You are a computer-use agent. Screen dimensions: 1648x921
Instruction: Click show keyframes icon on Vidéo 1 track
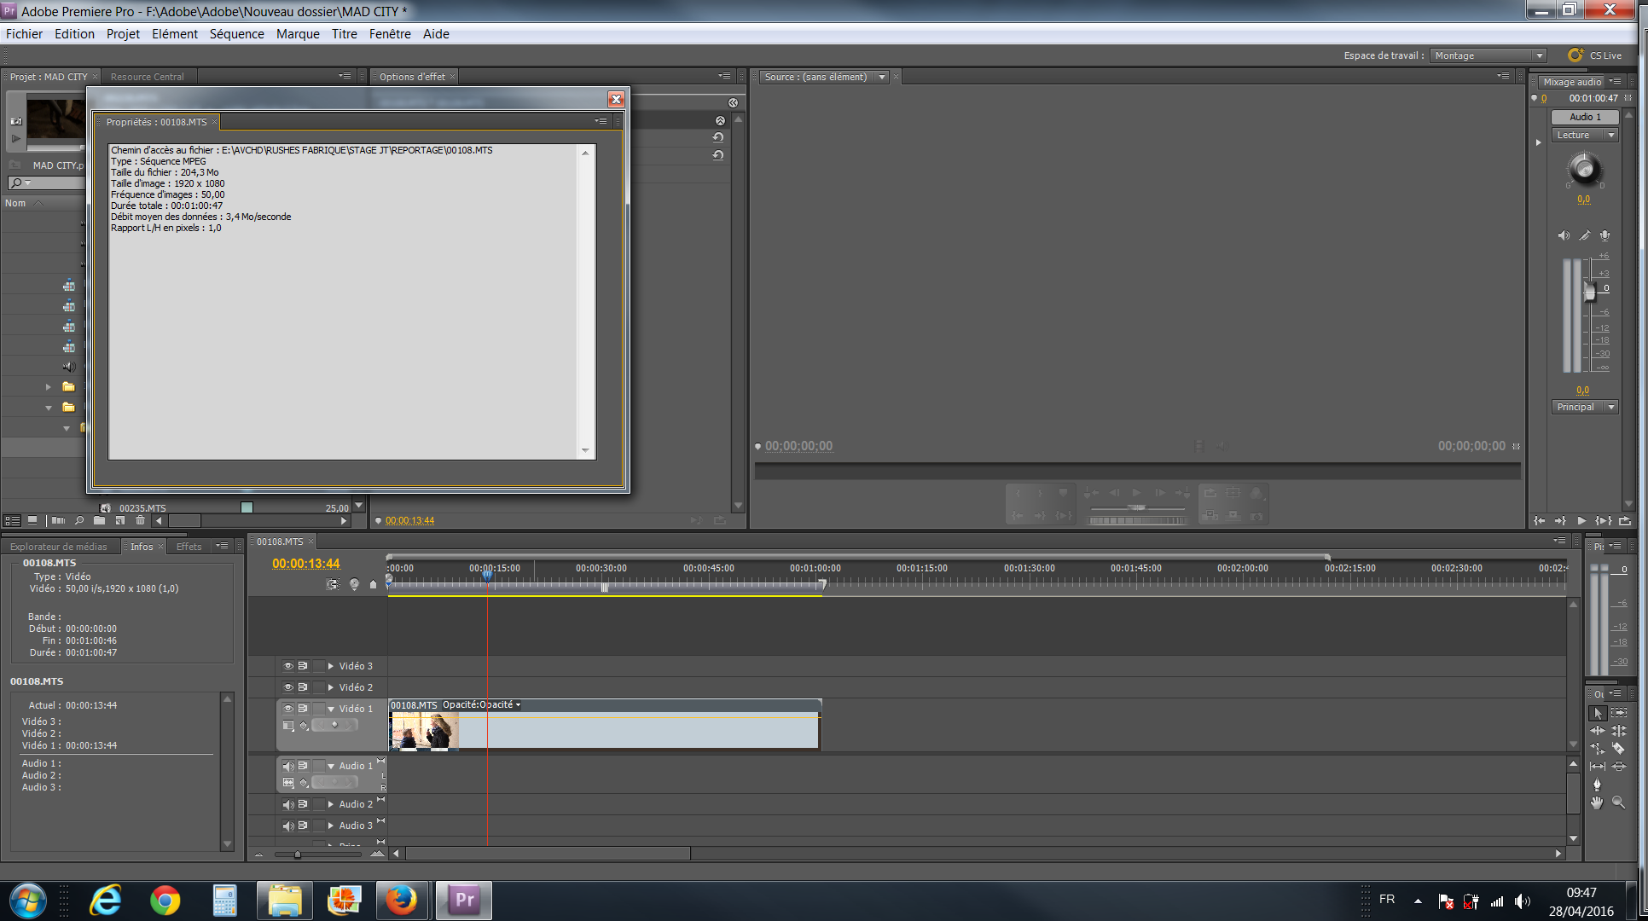305,726
